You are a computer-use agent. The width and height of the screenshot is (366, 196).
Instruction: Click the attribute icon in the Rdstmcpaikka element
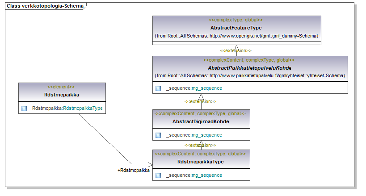click(x=24, y=108)
